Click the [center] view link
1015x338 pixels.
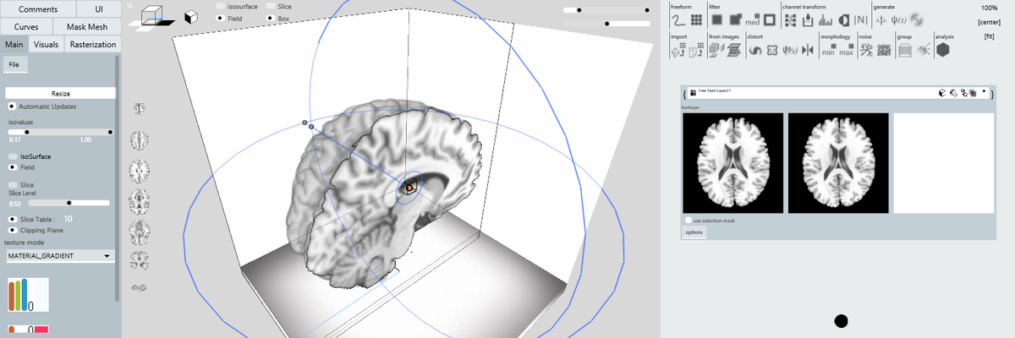[989, 22]
